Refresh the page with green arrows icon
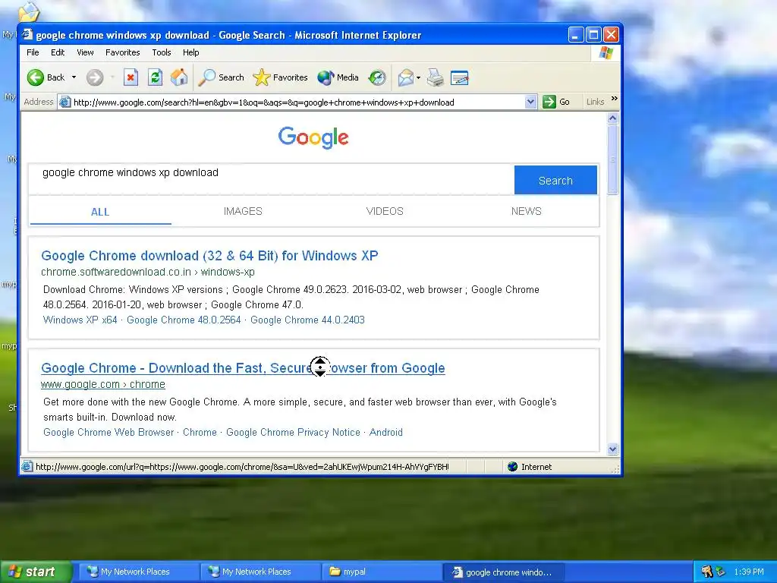 coord(155,77)
